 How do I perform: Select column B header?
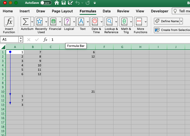33,47
